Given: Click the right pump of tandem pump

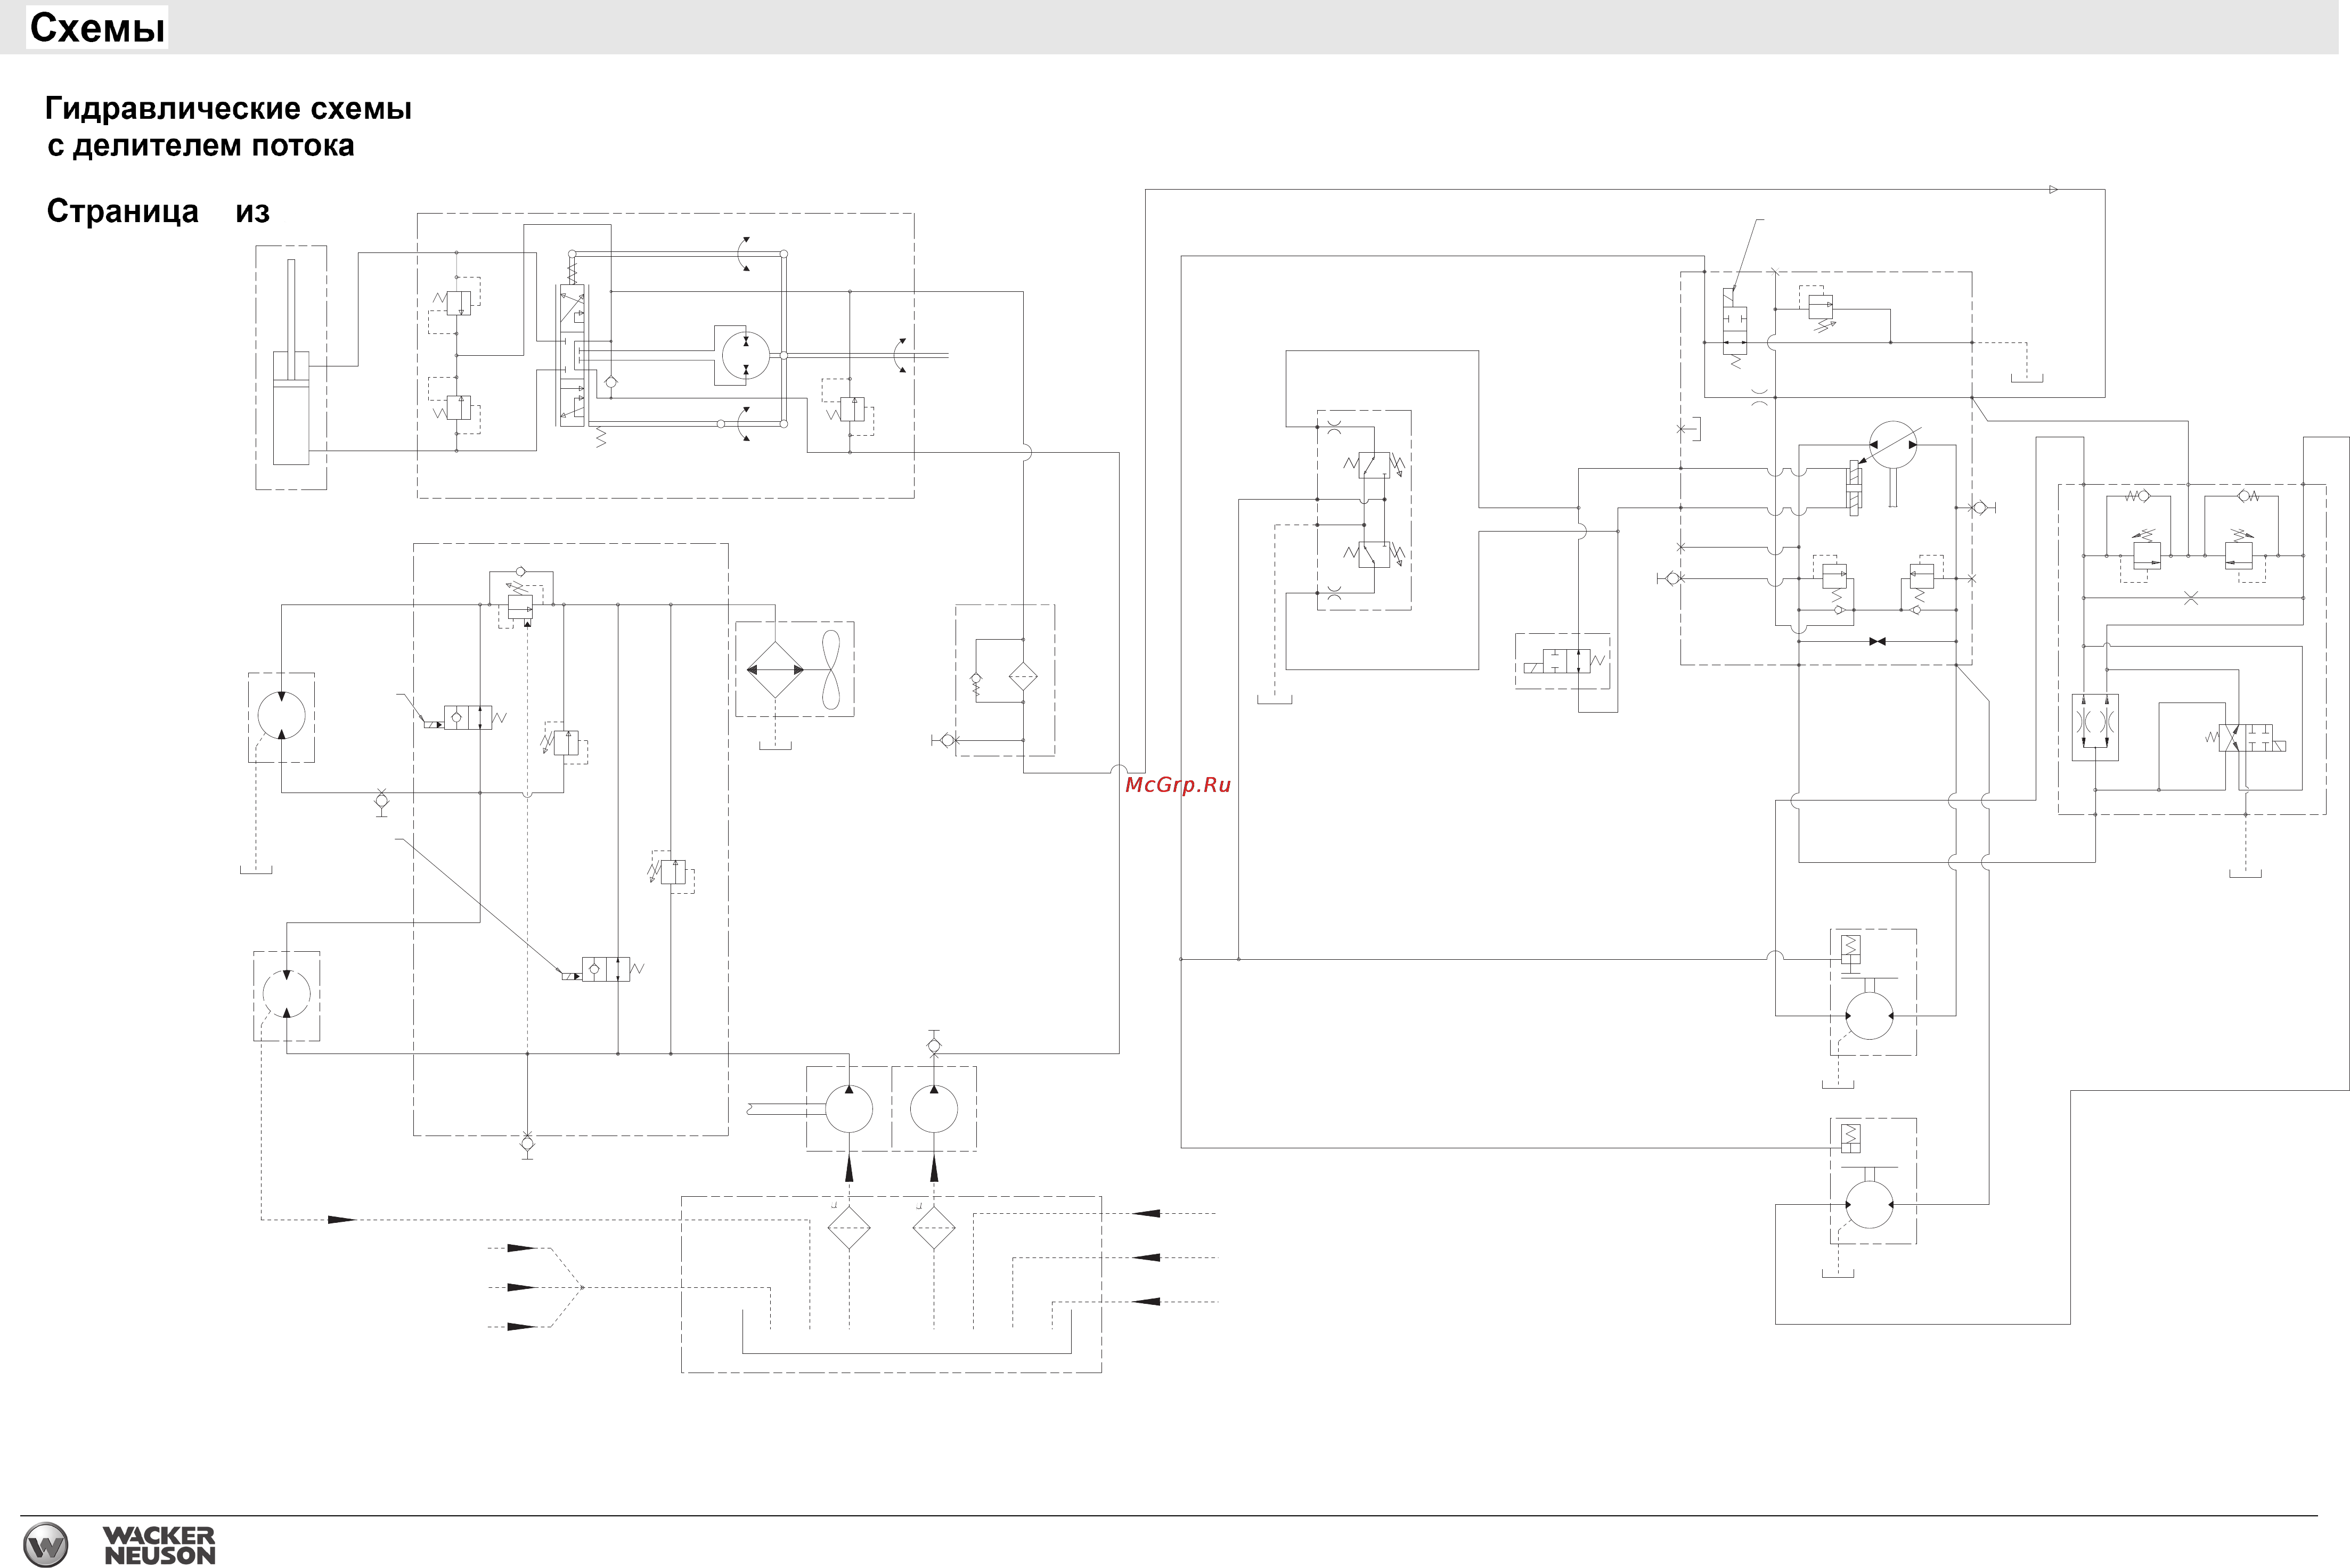Looking at the screenshot, I should 934,1109.
